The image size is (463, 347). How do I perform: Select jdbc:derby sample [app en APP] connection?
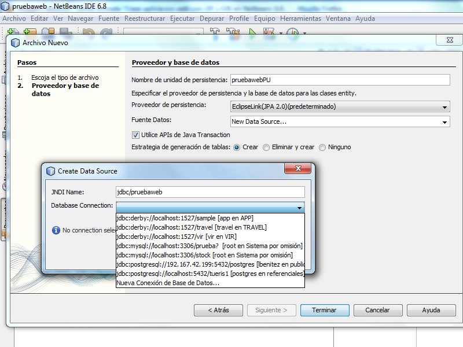(210, 218)
